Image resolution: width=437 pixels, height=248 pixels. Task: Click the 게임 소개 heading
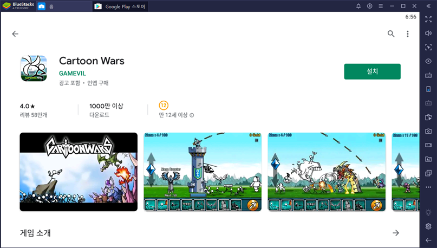[35, 233]
